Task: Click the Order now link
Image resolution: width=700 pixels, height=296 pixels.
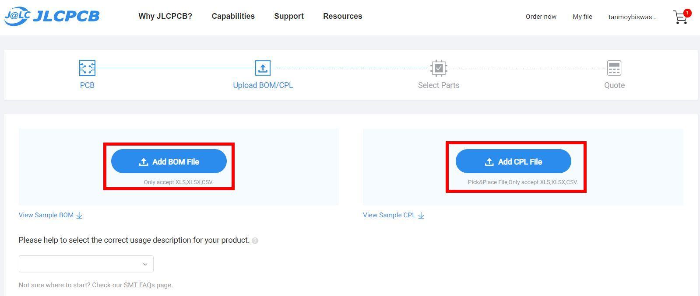Action: [x=541, y=17]
